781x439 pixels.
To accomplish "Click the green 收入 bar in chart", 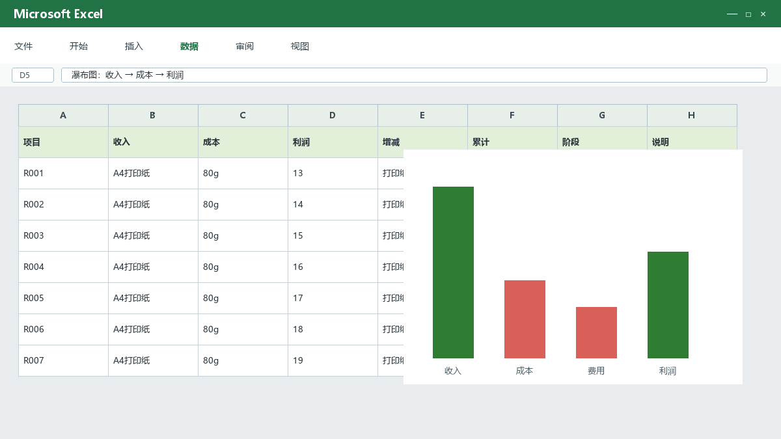I will click(453, 273).
